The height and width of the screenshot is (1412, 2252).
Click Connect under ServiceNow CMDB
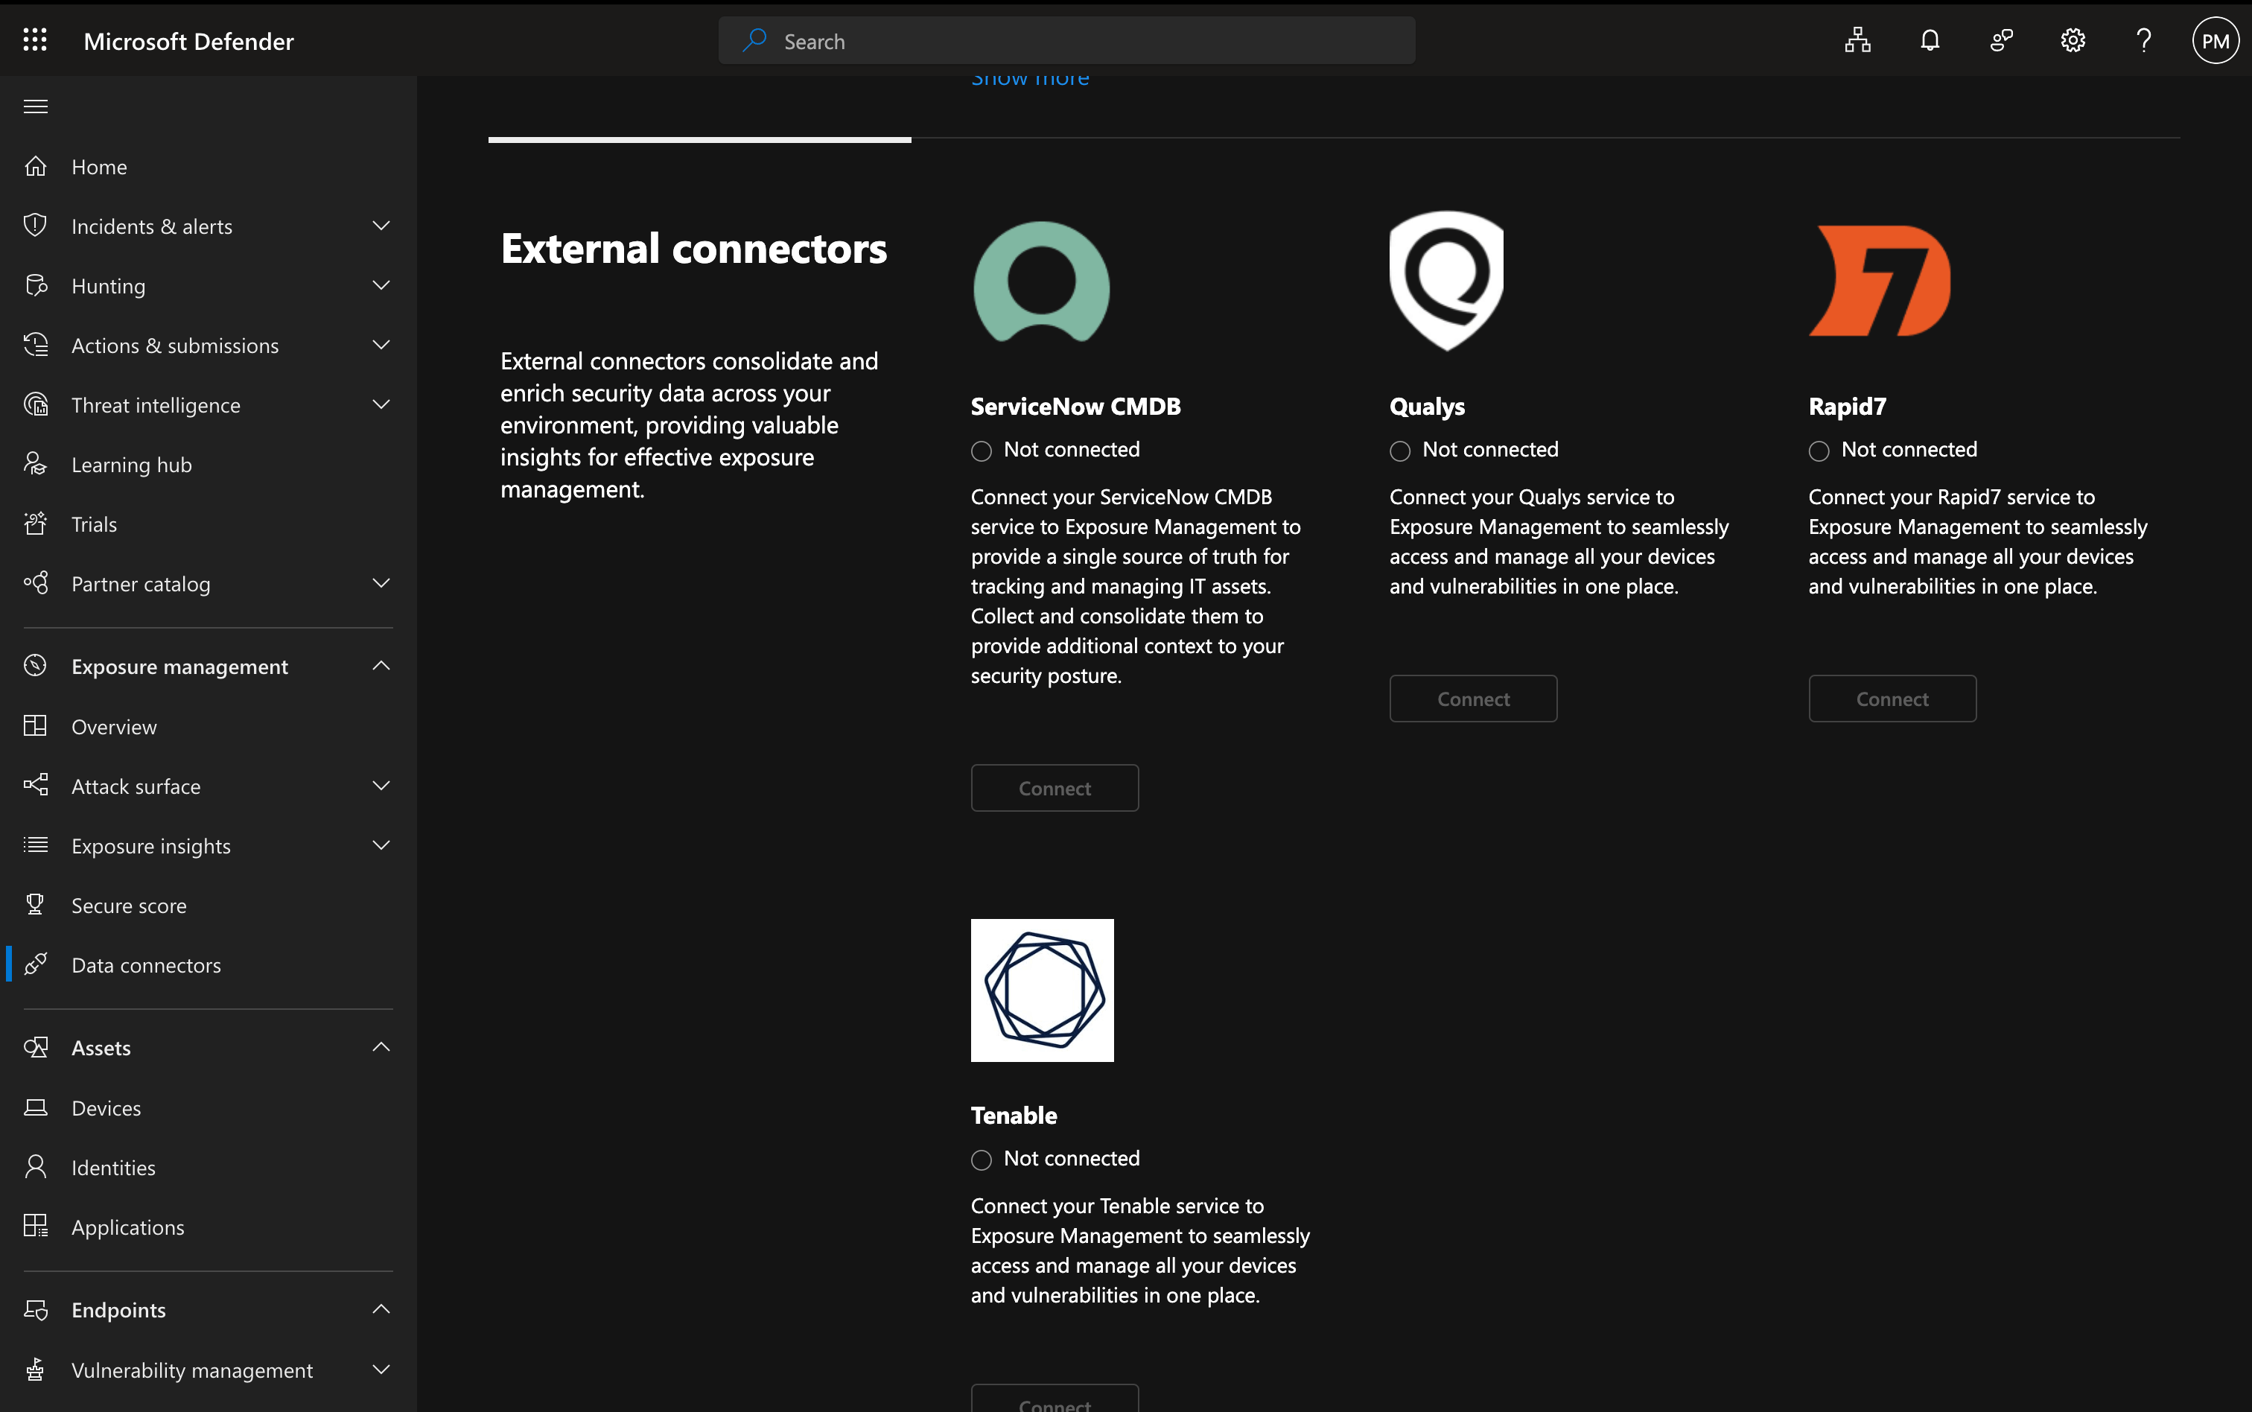click(1054, 788)
